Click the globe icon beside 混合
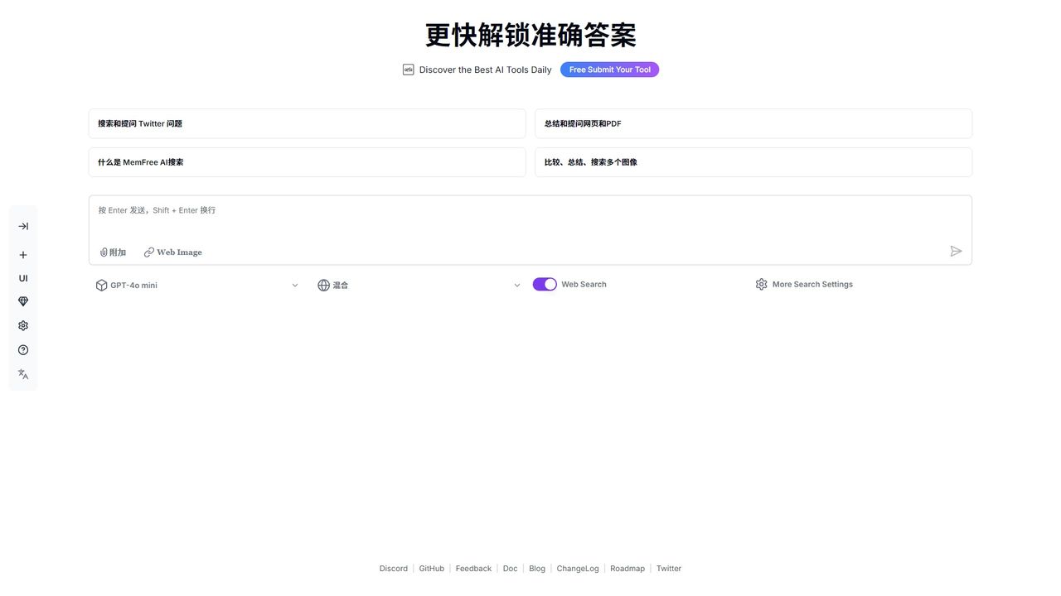The width and height of the screenshot is (1061, 596). pyautogui.click(x=323, y=285)
